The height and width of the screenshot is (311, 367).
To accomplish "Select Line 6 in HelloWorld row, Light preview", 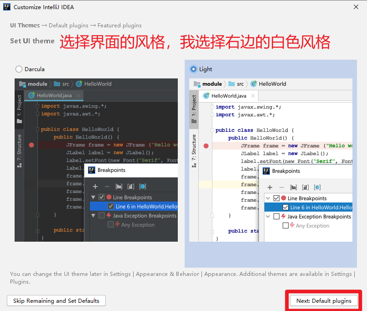I will (309, 207).
